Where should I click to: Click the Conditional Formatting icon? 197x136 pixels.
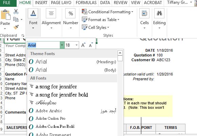85,12
